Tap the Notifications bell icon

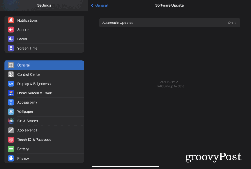click(11, 20)
